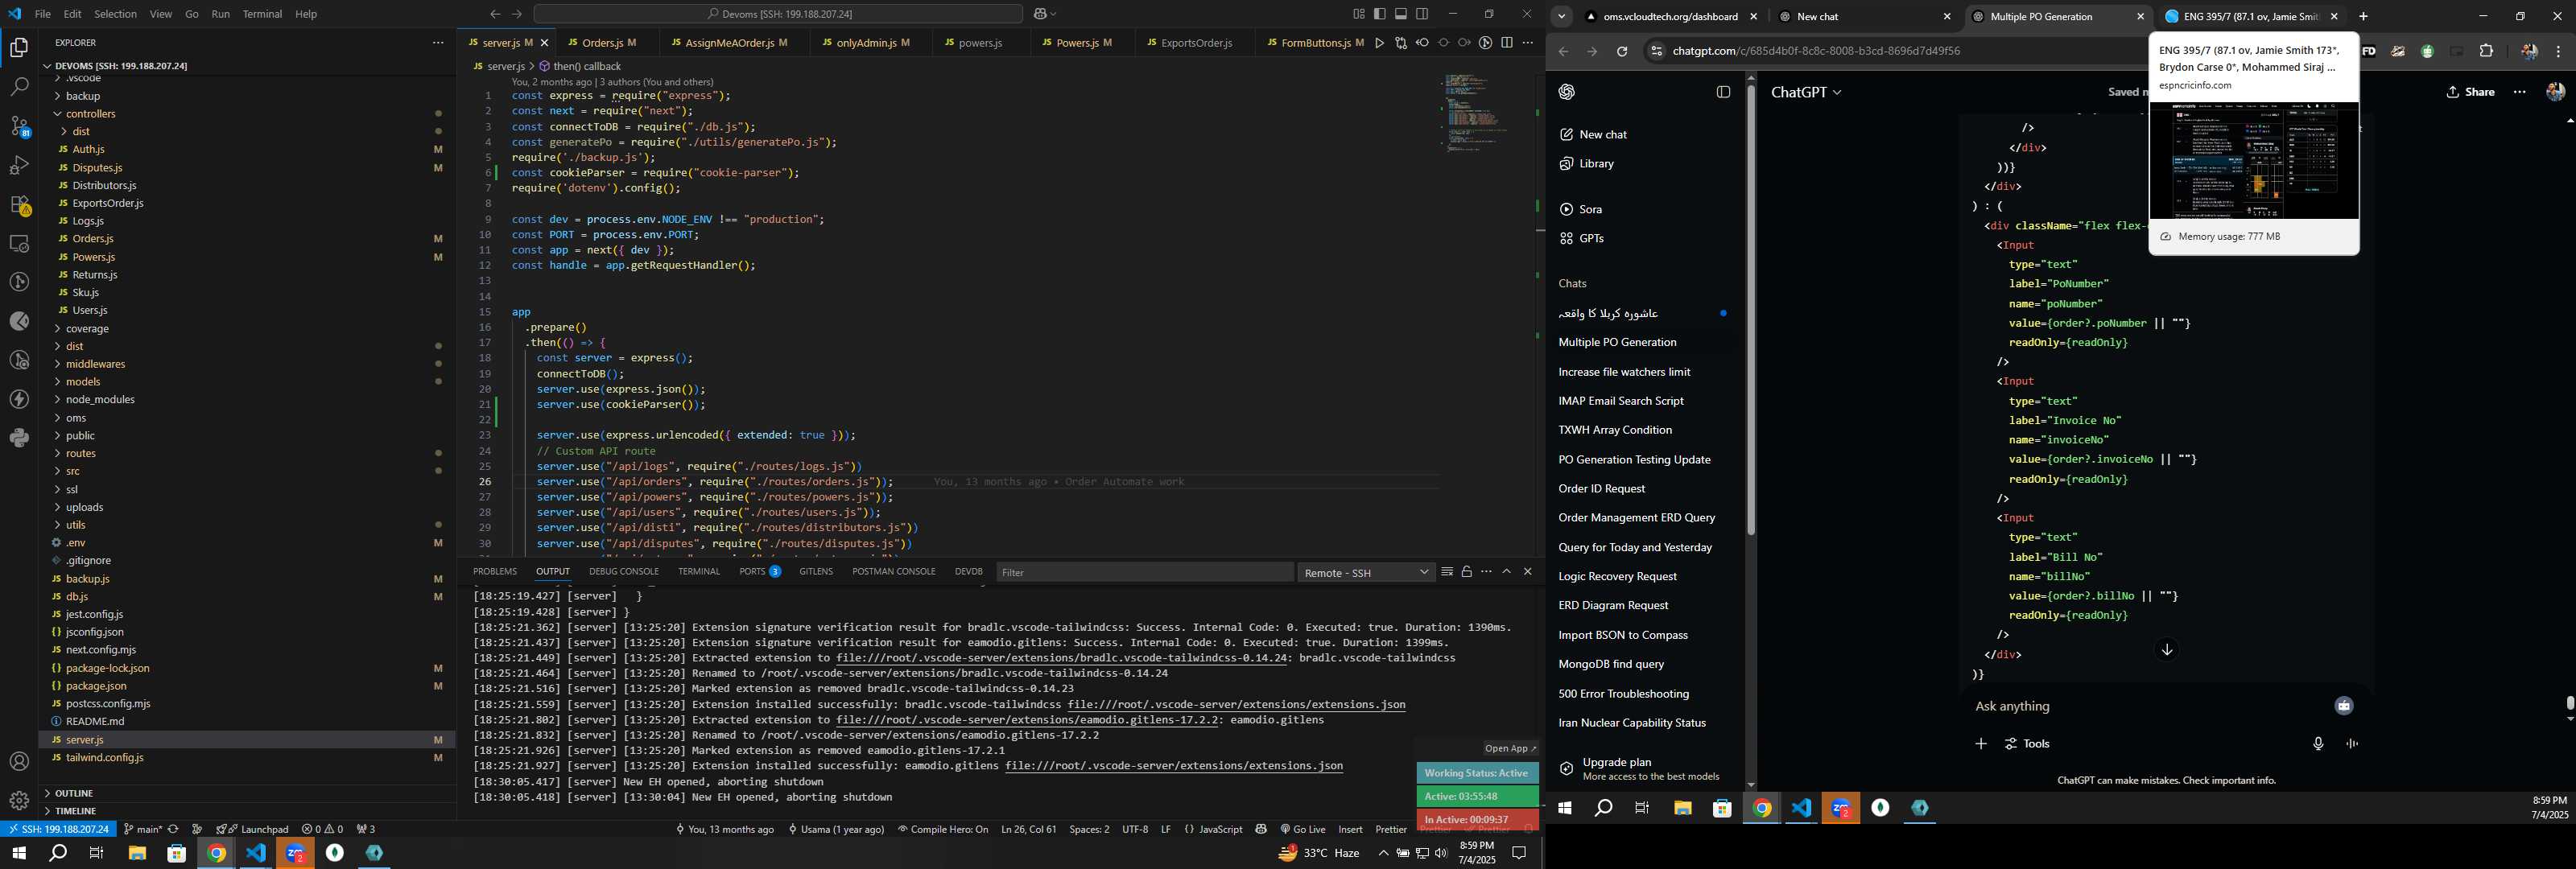The image size is (2576, 869).
Task: Click espncricinfo tab preview thumbnail
Action: [x=2253, y=160]
